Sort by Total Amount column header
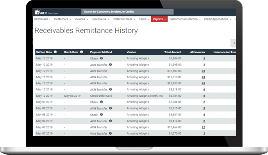The height and width of the screenshot is (155, 268). [173, 52]
